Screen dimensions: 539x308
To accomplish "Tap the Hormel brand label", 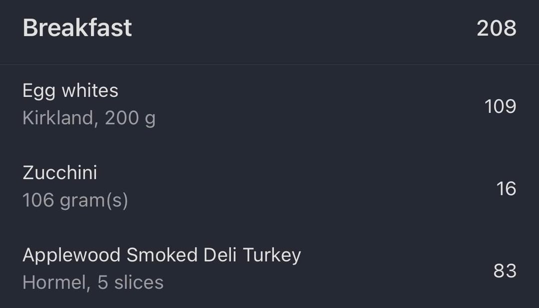I will [x=54, y=283].
